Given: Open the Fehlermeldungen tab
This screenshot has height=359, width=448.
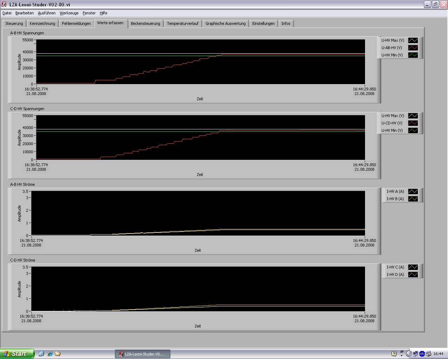Looking at the screenshot, I should tap(76, 23).
